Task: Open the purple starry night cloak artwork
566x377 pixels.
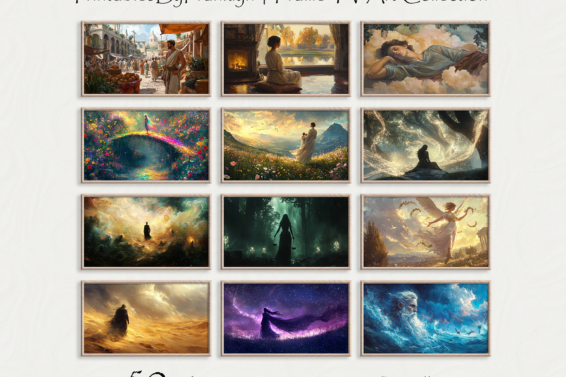Action: (x=286, y=319)
